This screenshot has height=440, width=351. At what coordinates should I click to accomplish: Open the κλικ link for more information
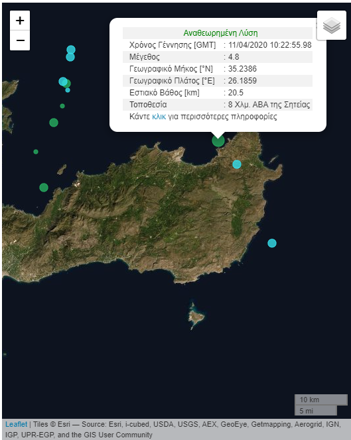[159, 117]
